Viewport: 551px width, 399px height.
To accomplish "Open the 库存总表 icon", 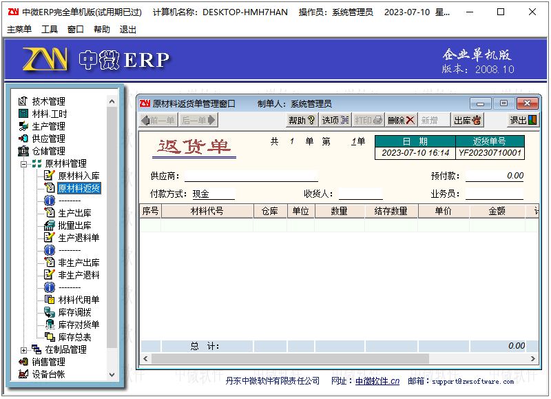I will [x=50, y=337].
